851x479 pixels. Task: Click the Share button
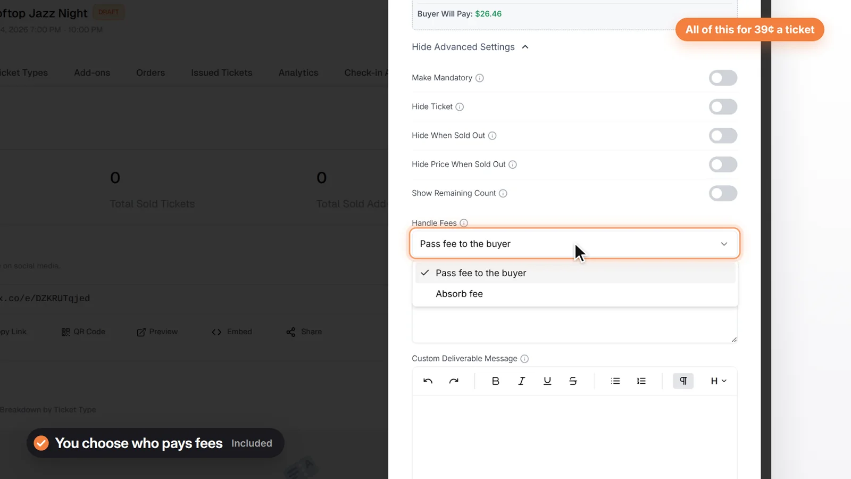pos(304,332)
